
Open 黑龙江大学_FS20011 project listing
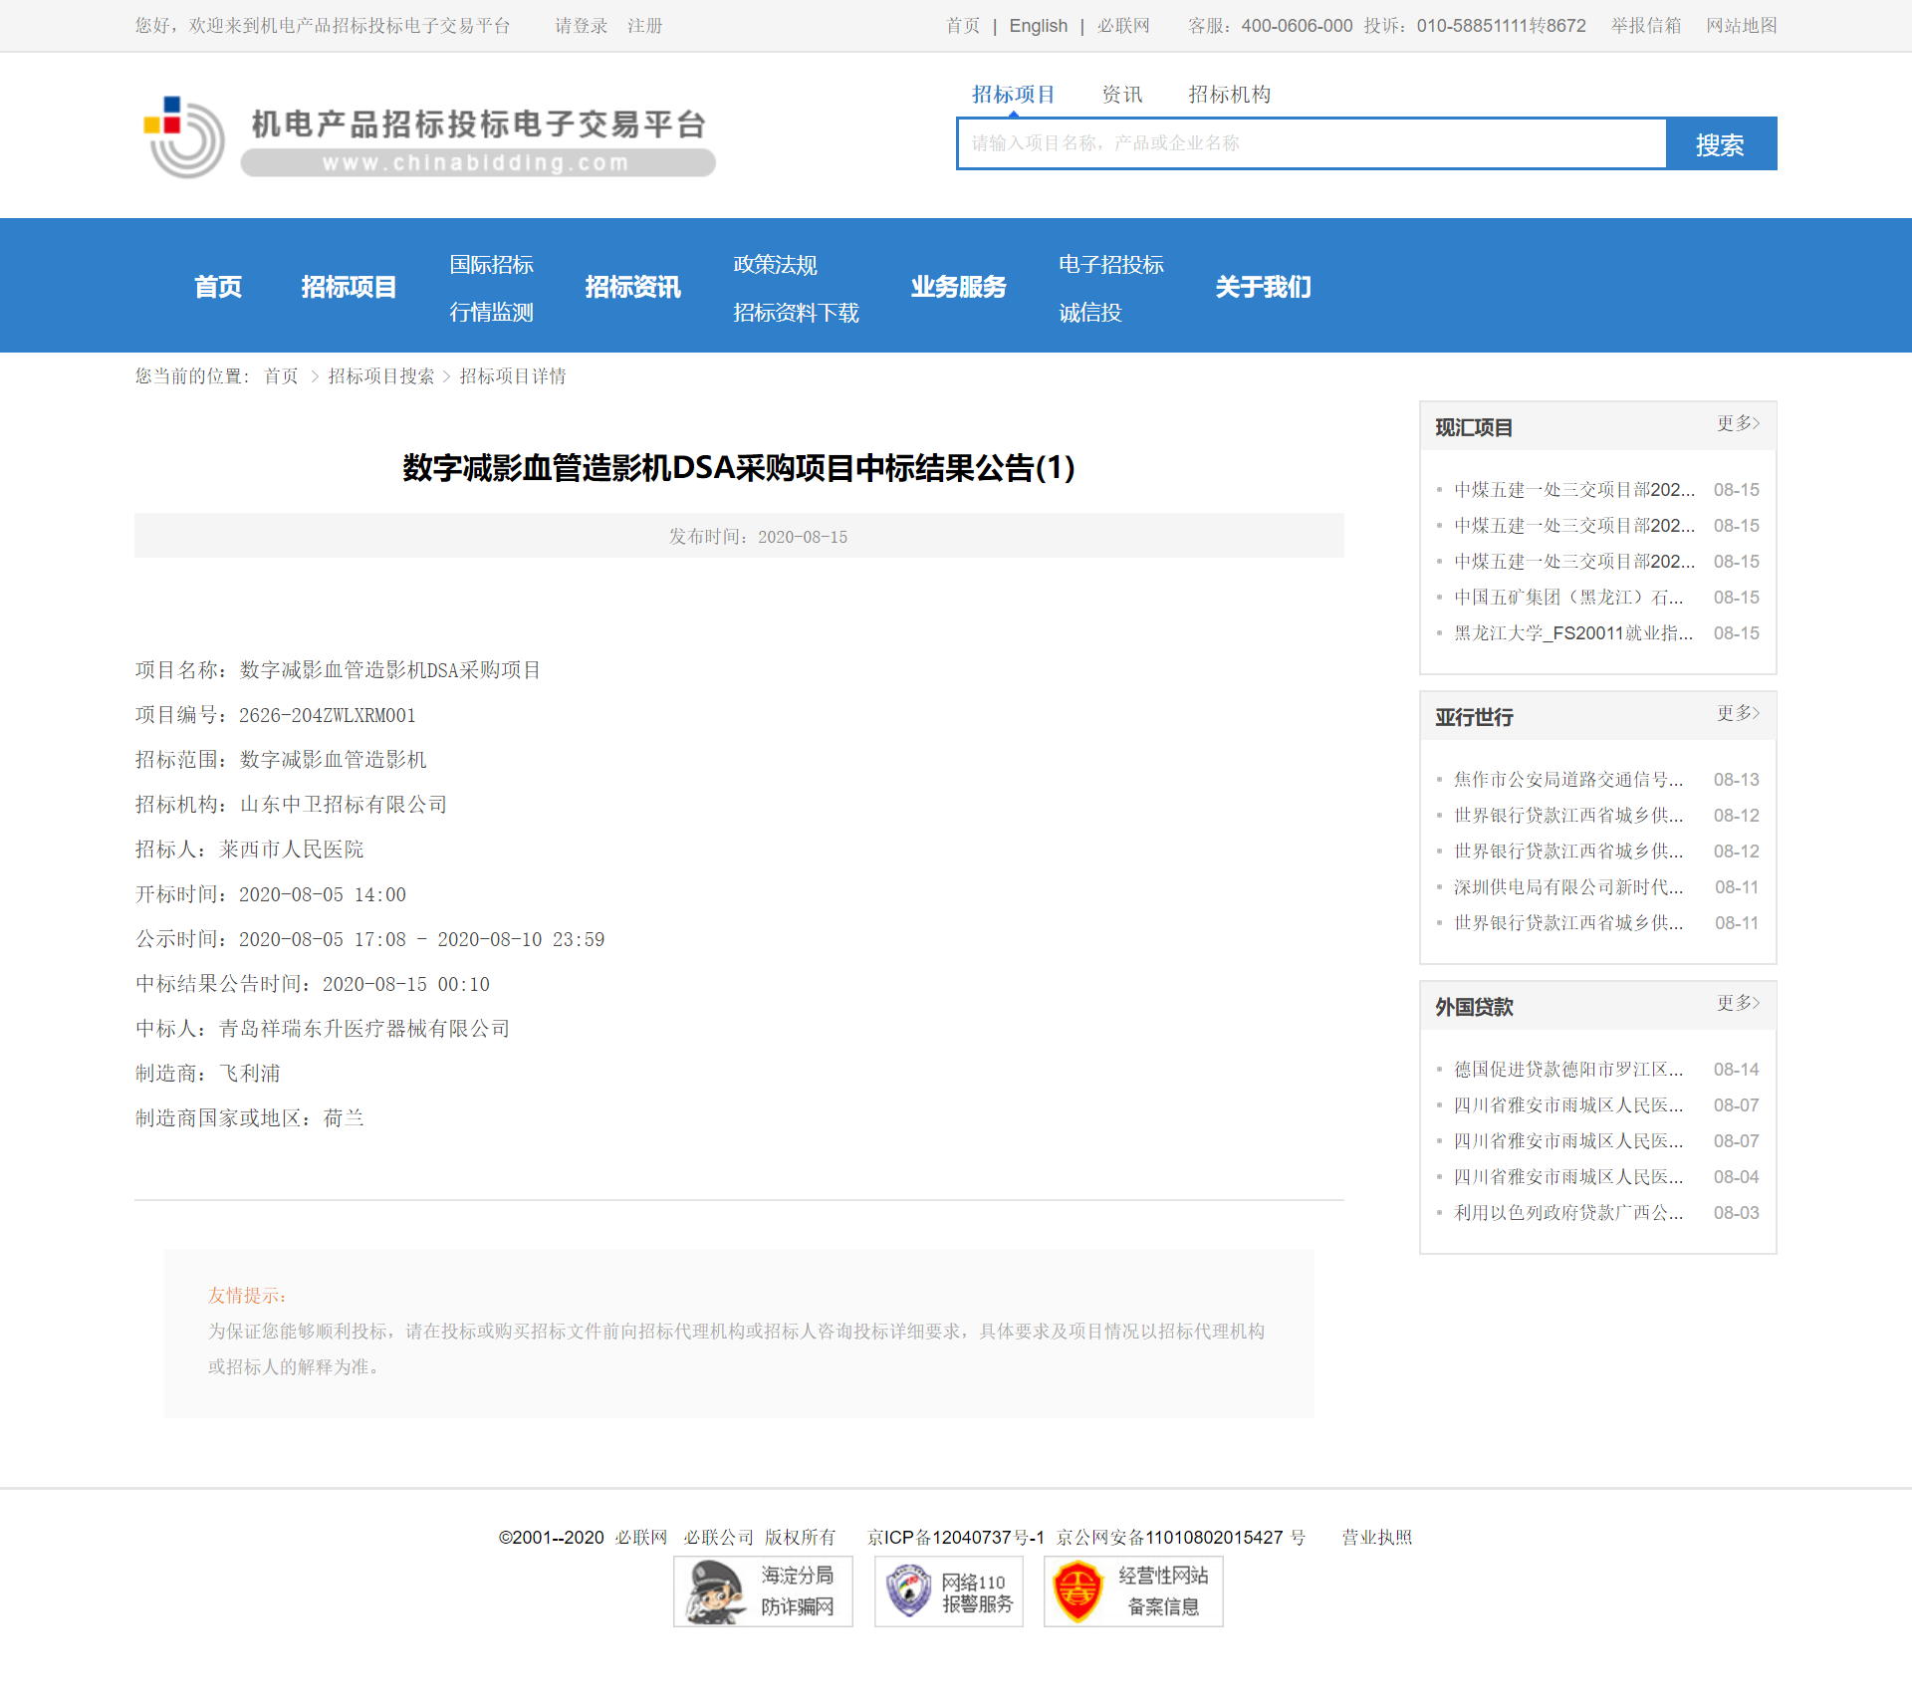[x=1571, y=633]
